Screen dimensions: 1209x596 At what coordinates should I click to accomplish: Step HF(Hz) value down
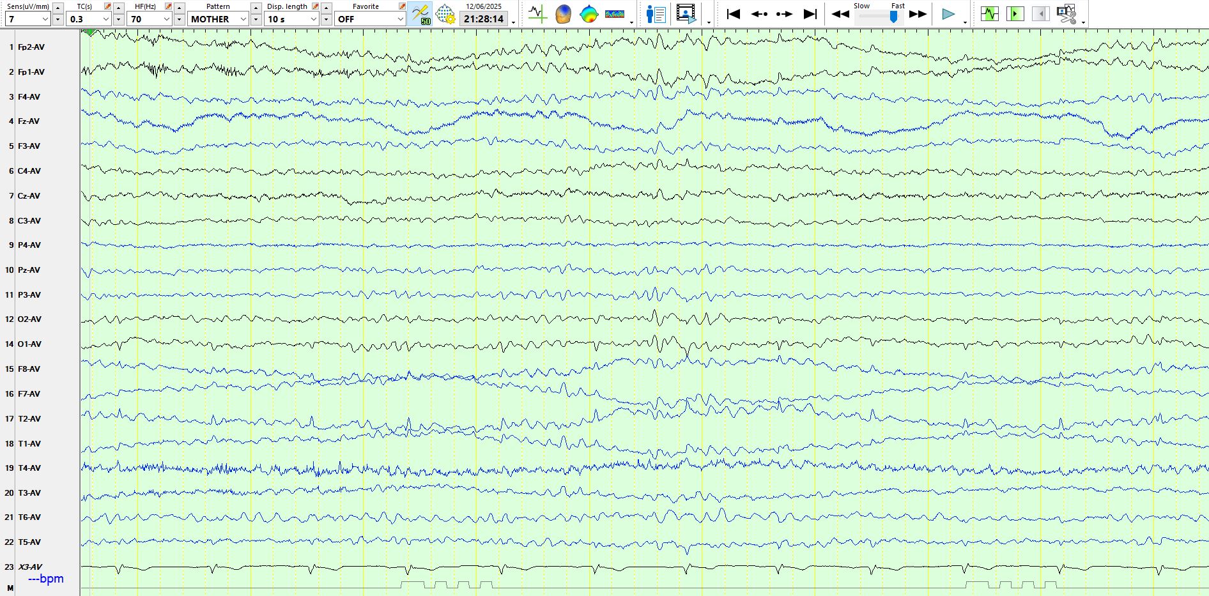179,19
